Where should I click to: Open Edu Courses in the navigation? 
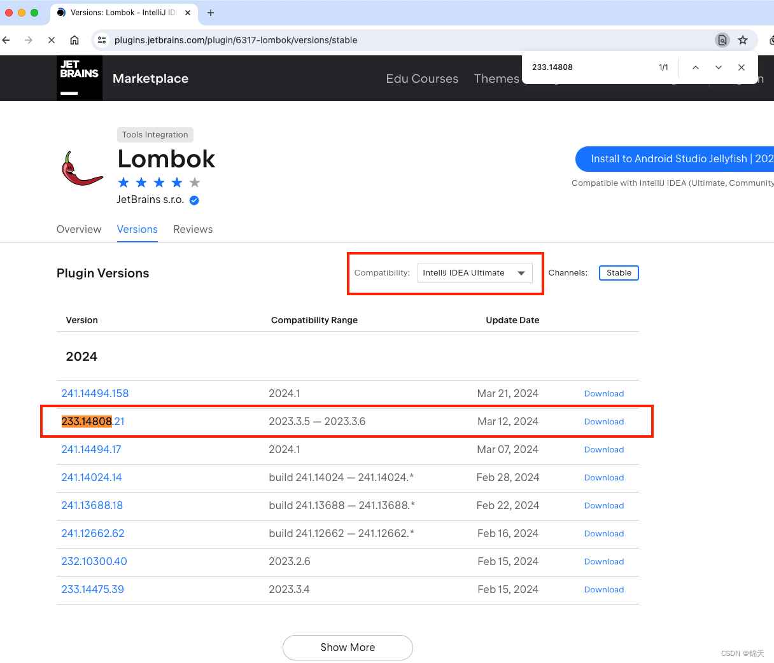pos(422,79)
